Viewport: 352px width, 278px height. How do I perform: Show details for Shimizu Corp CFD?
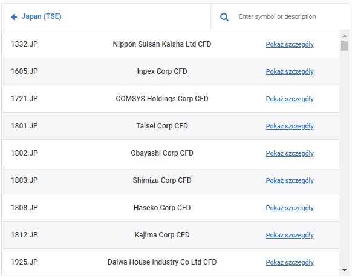290,180
